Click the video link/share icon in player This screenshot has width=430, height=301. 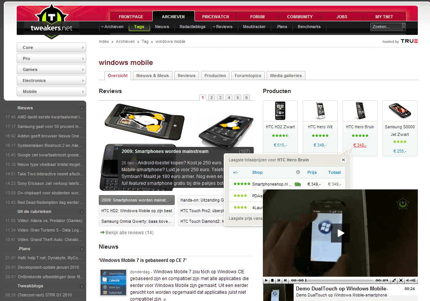tap(394, 280)
